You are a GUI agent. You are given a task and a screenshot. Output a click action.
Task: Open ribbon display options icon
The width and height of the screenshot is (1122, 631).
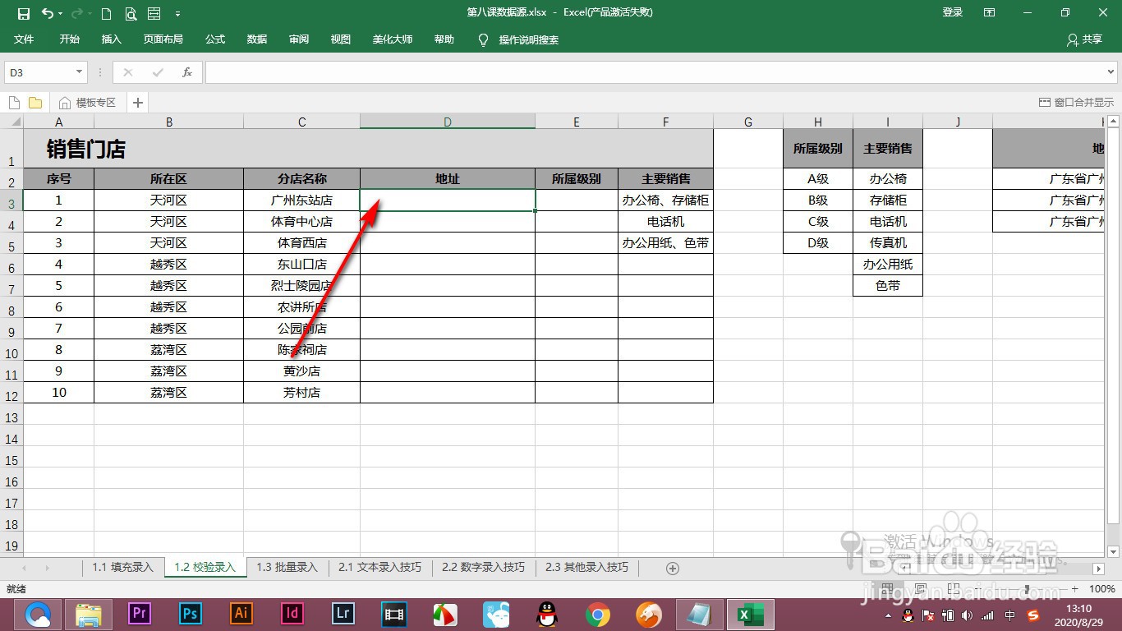click(x=990, y=12)
